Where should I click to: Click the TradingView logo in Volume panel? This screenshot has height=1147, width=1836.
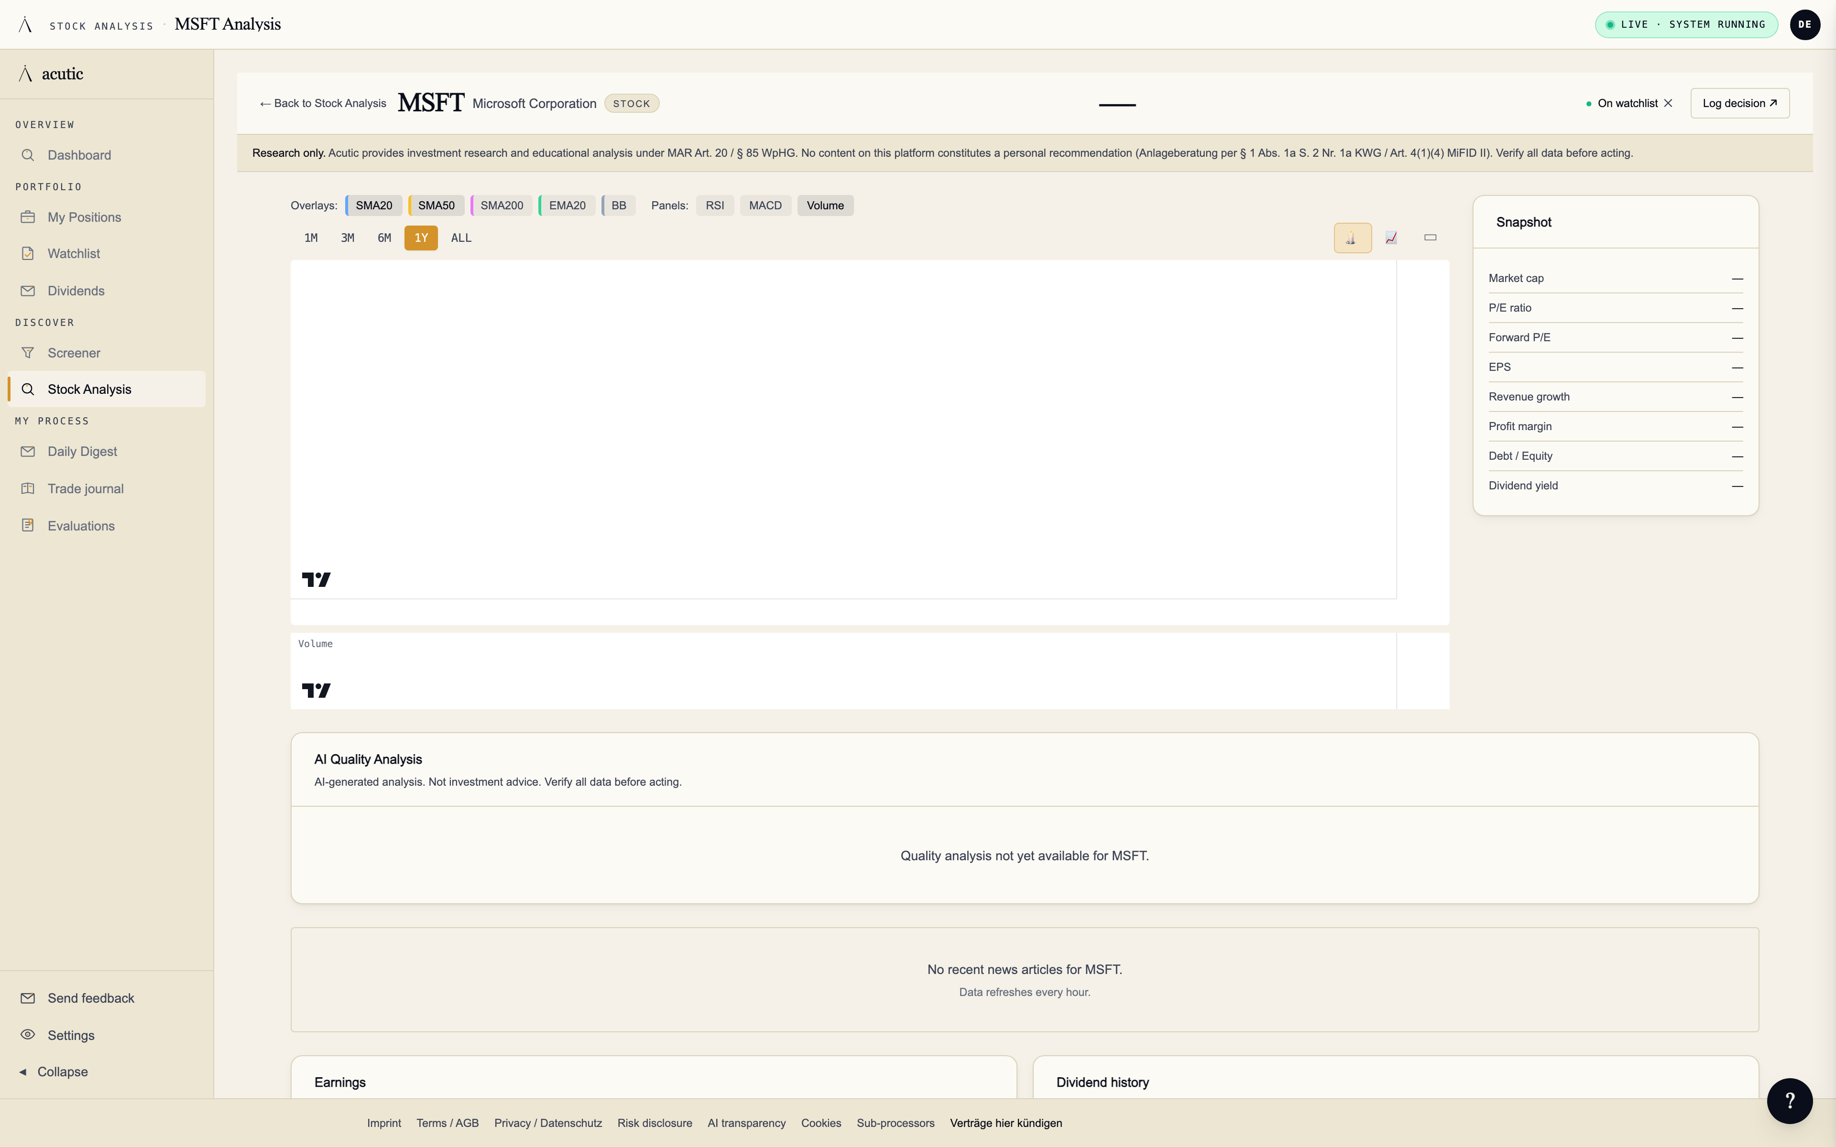pyautogui.click(x=317, y=690)
